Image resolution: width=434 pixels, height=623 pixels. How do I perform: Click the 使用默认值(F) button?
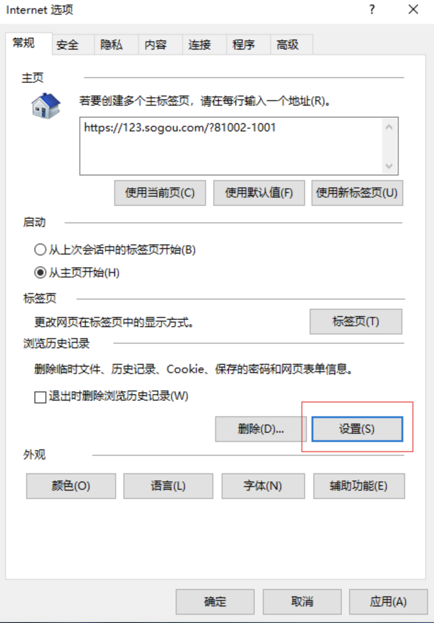tap(259, 193)
